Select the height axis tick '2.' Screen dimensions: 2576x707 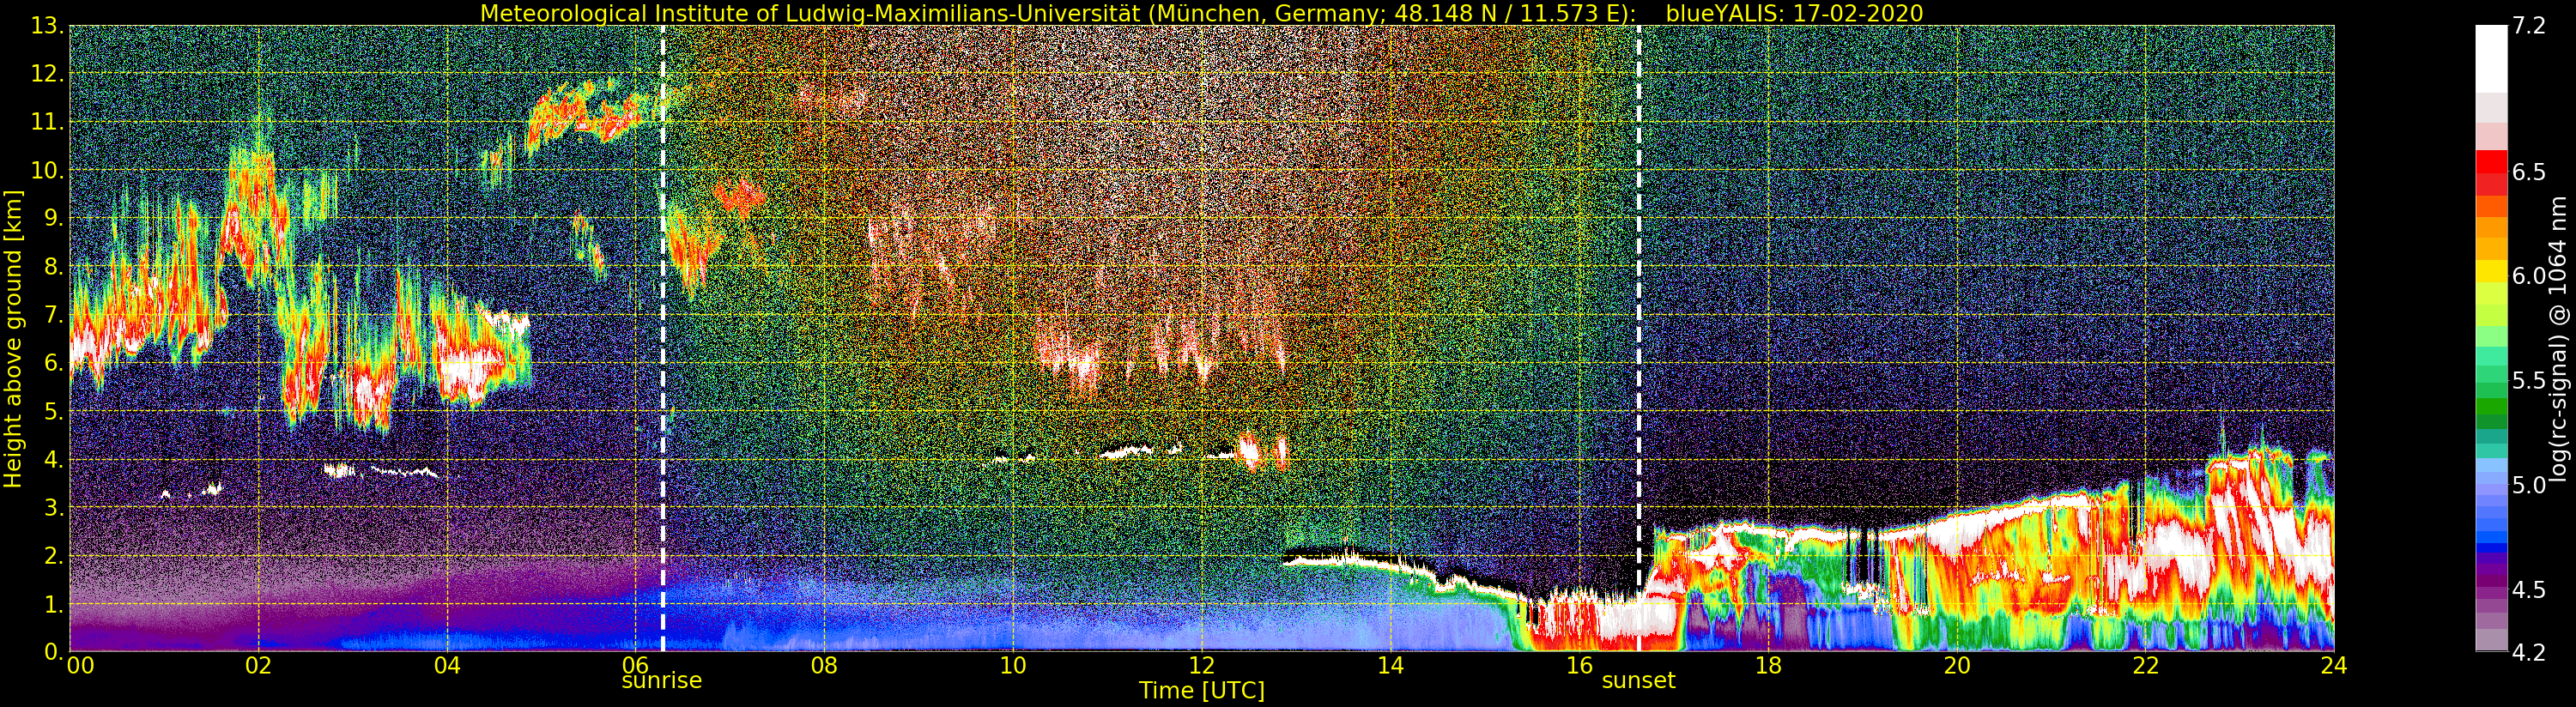(x=53, y=556)
